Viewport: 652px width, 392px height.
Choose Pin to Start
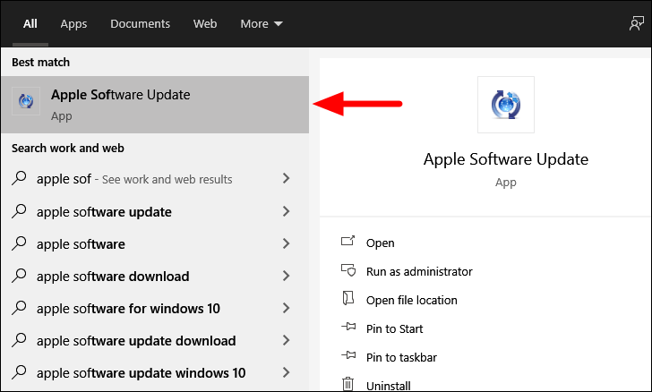click(x=394, y=328)
